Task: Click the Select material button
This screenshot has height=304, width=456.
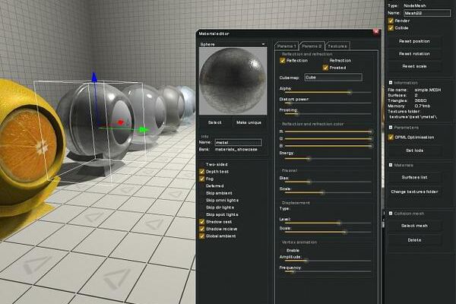Action: tap(215, 122)
